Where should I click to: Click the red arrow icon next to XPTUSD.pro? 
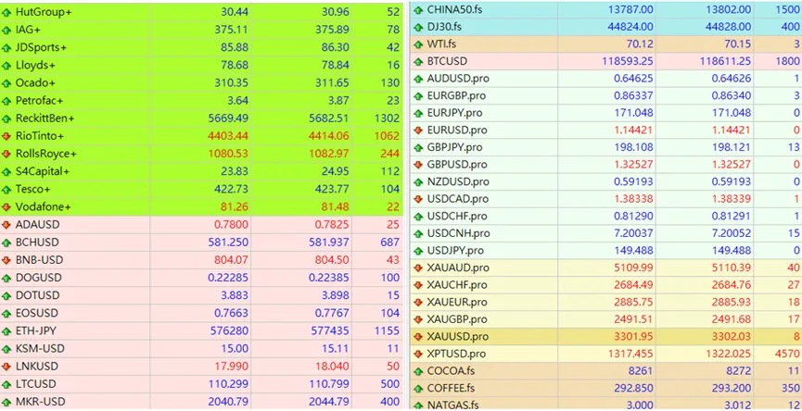tap(418, 355)
